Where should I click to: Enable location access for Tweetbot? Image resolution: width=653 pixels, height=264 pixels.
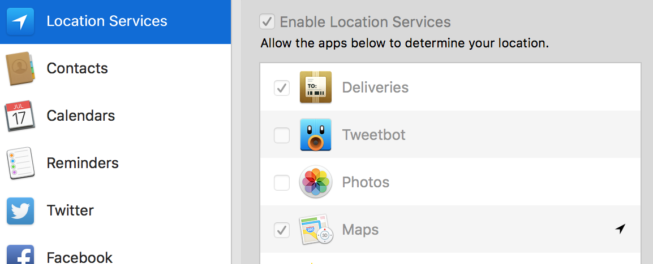point(282,135)
